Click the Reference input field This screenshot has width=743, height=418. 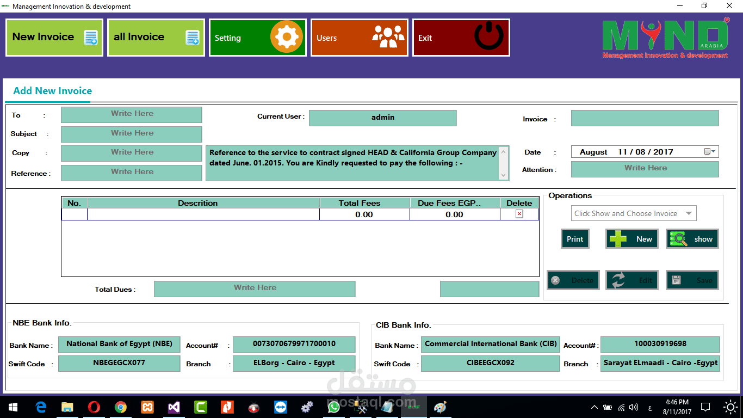coord(132,173)
